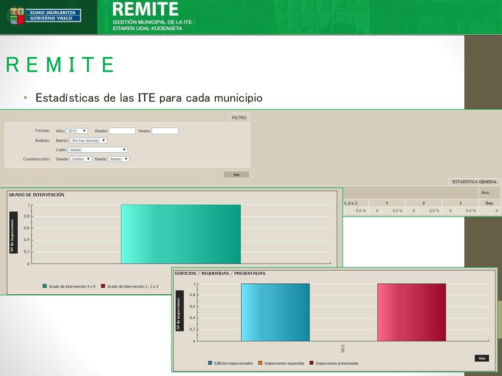Click the Ver button

pos(236,175)
